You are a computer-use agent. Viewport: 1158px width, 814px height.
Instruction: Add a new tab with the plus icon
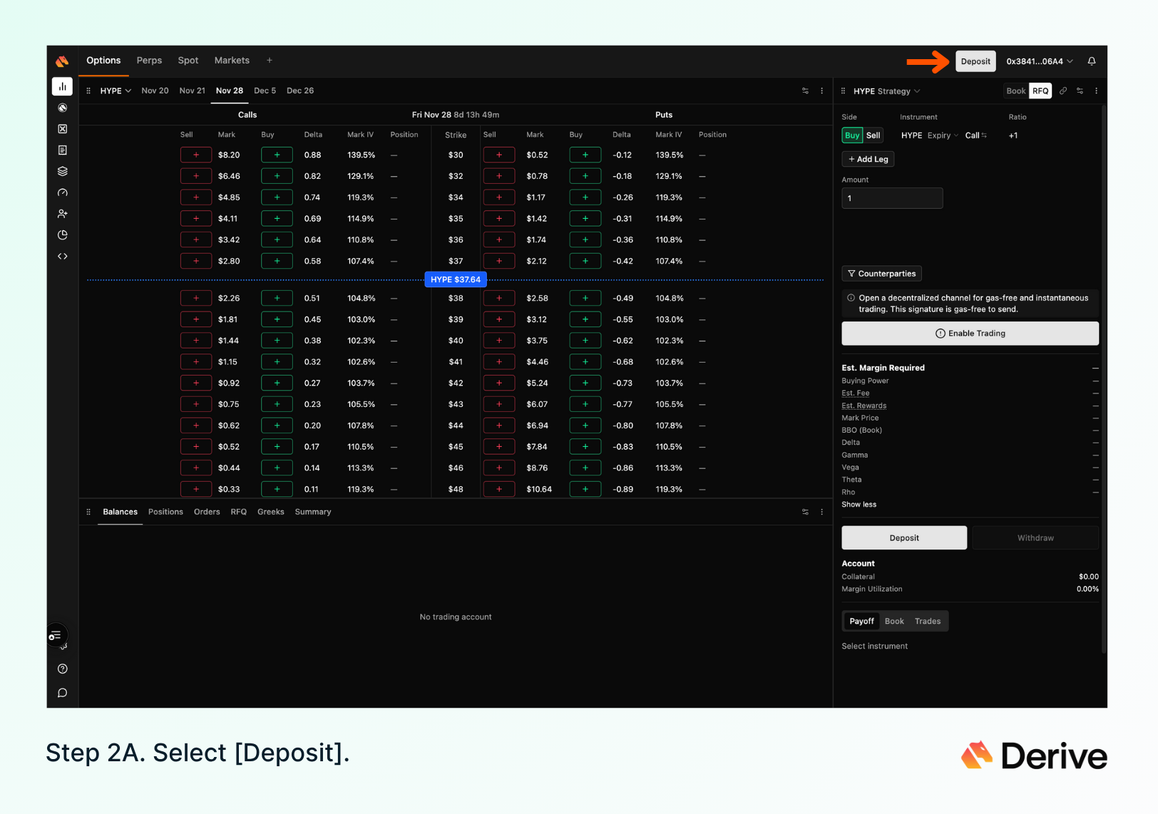270,61
